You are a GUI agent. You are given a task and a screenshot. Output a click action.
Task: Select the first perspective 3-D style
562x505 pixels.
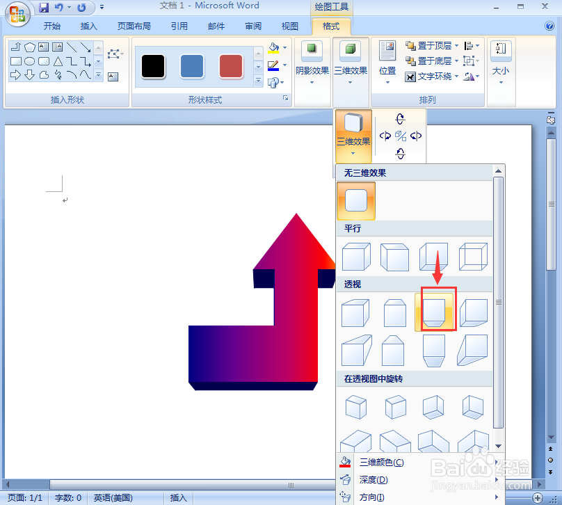[355, 313]
